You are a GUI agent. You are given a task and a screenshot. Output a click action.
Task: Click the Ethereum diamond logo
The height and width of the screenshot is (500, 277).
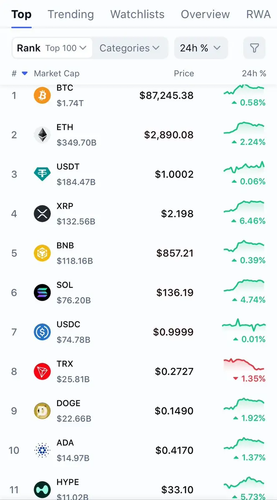tap(42, 135)
